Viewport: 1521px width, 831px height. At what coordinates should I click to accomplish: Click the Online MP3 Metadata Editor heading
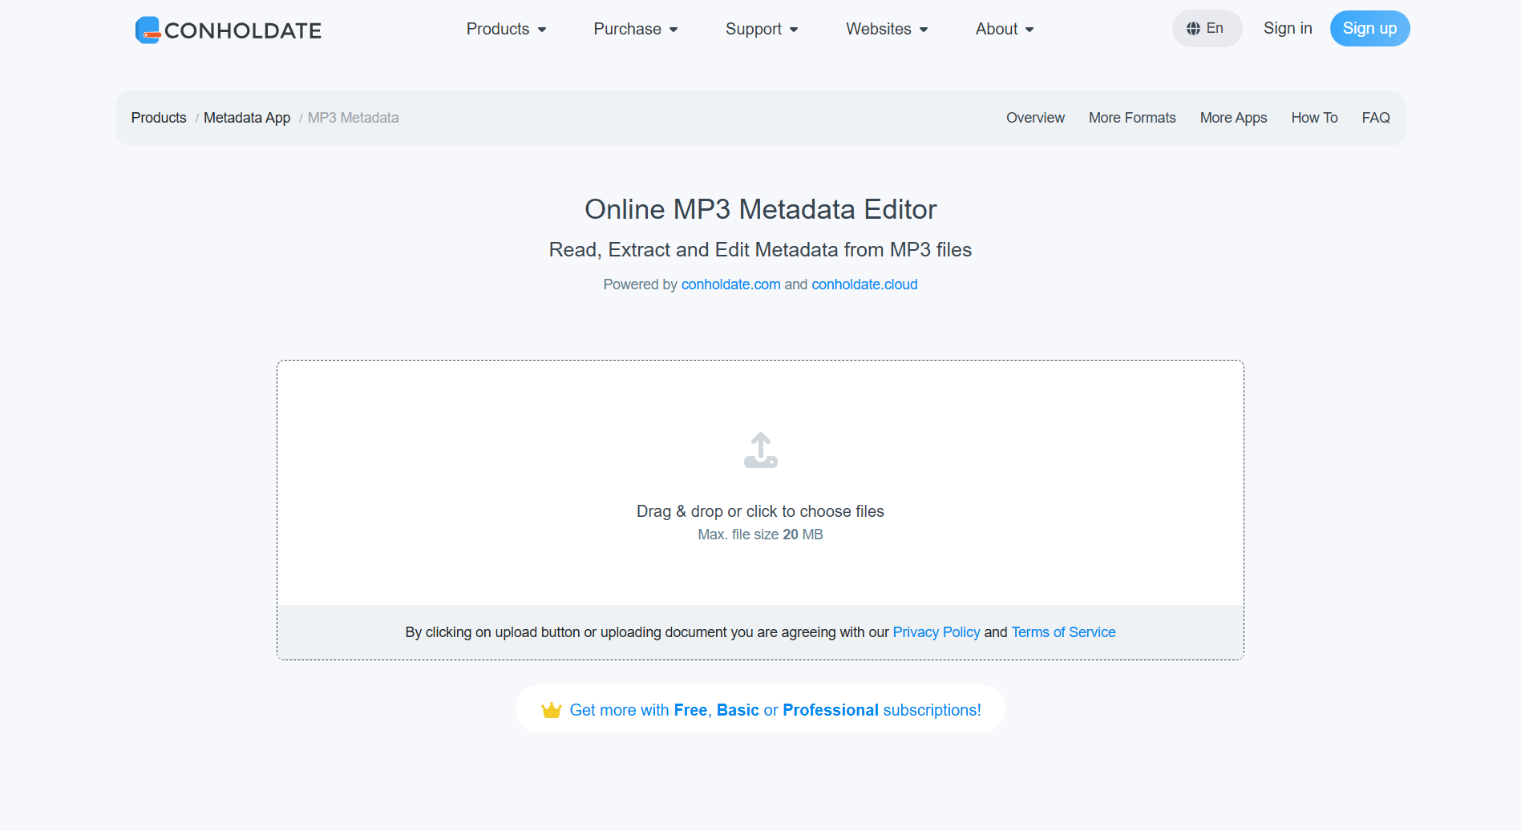760,209
